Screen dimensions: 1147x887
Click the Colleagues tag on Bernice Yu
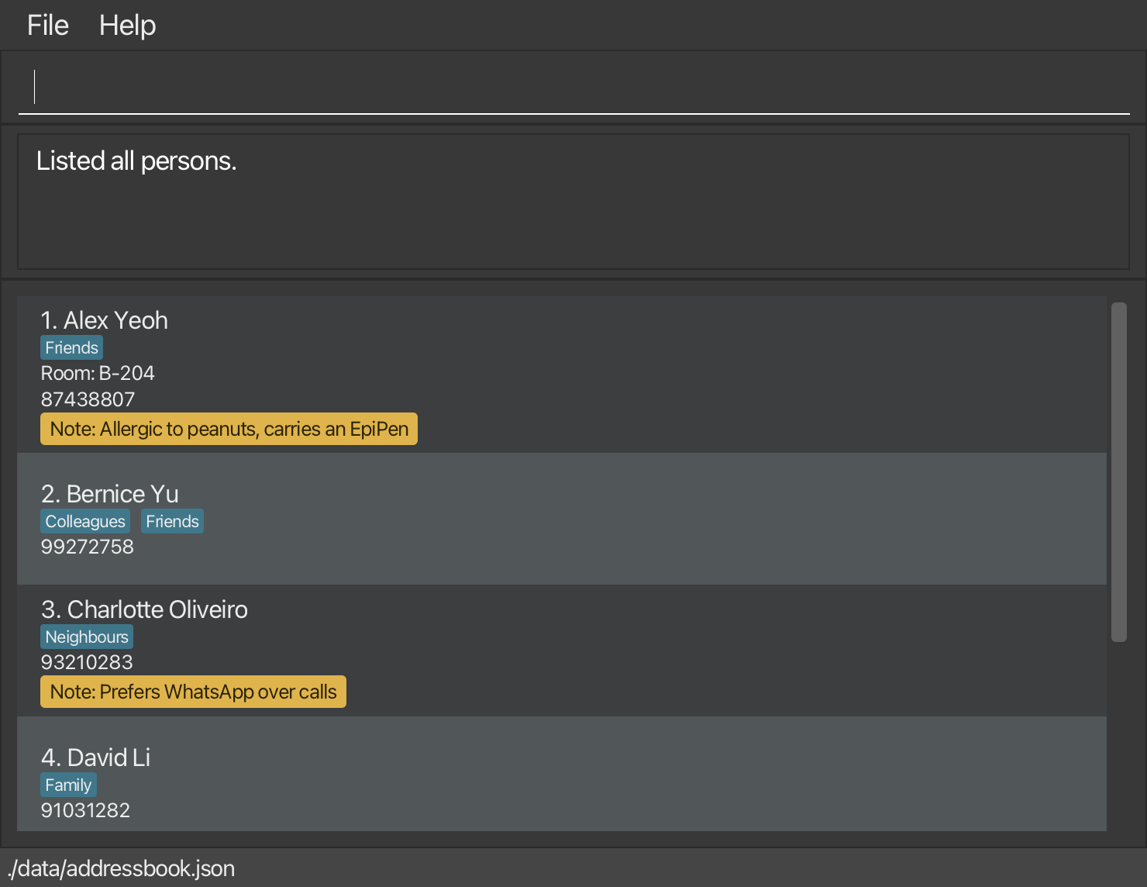85,522
